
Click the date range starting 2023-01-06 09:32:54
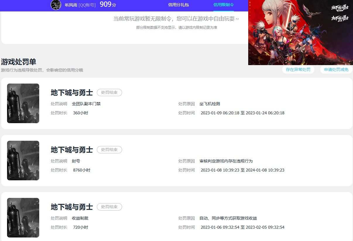(x=243, y=227)
